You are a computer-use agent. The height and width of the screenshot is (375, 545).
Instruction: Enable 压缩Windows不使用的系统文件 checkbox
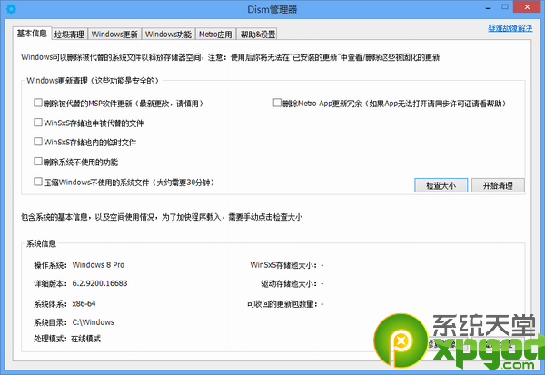point(38,182)
